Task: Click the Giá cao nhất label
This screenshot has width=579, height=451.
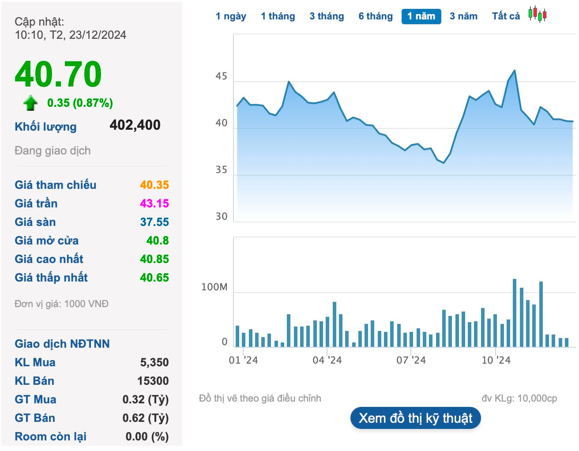Action: [x=49, y=259]
